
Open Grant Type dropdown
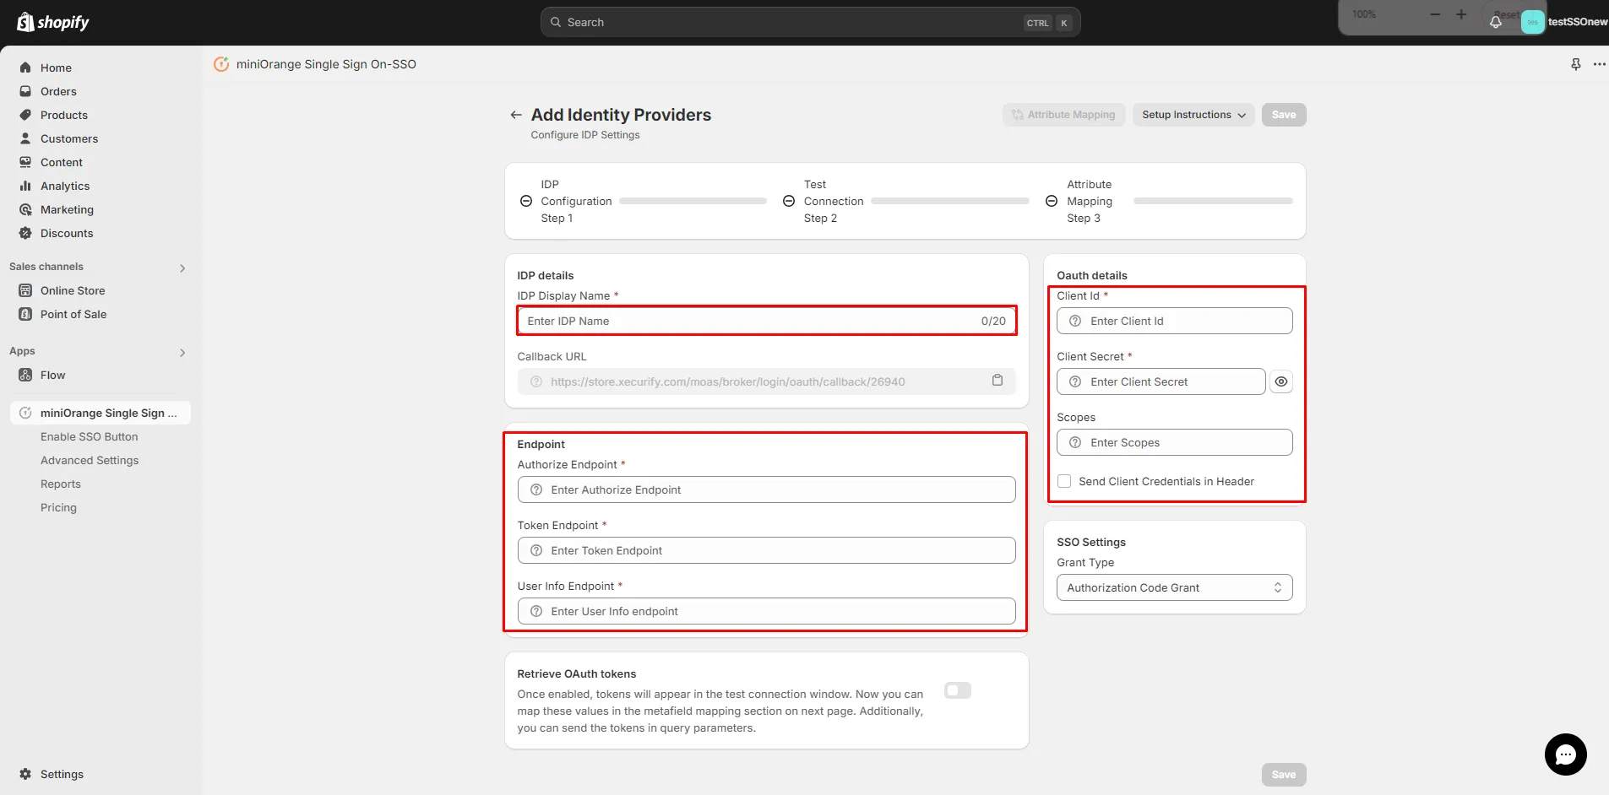tap(1175, 587)
